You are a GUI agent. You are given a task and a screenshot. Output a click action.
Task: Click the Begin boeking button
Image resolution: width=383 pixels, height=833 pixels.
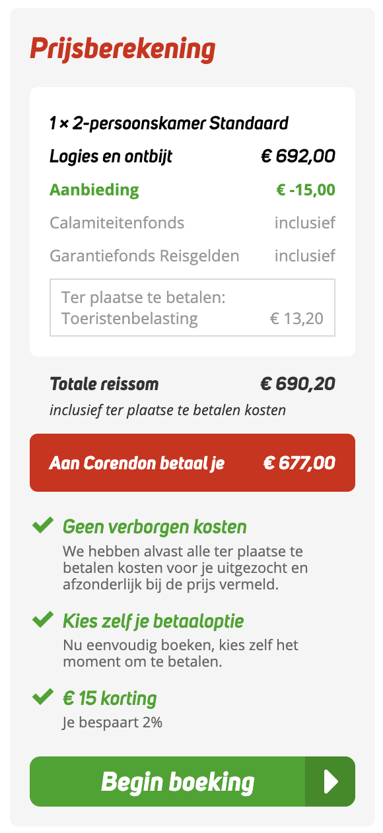tap(176, 782)
